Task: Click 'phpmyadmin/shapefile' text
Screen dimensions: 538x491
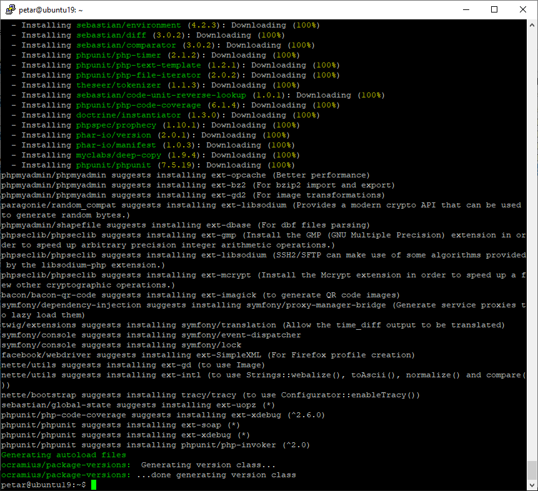Action: (x=51, y=225)
